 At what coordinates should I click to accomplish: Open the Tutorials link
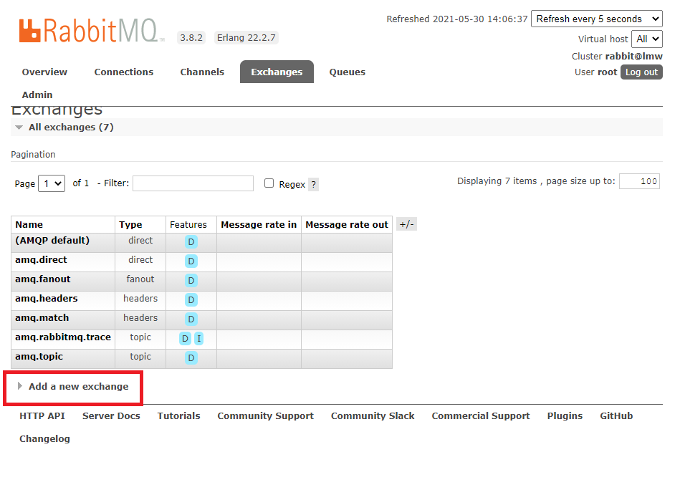point(178,415)
